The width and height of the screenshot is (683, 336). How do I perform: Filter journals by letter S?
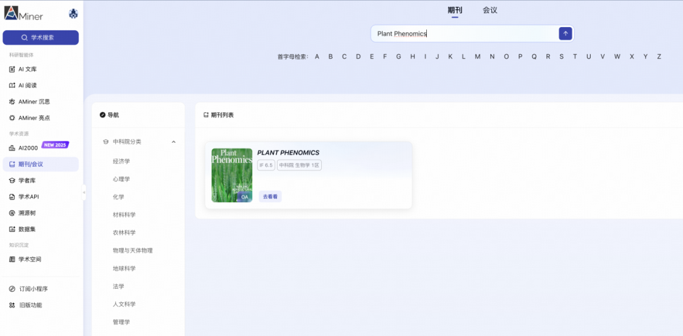(x=562, y=57)
